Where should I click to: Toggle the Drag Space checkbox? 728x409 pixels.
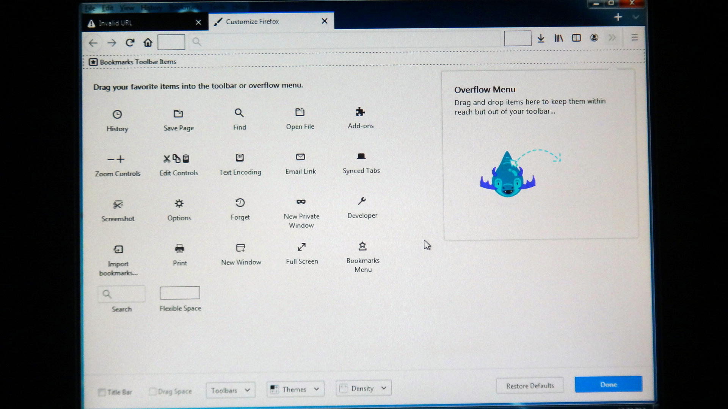[x=152, y=392]
